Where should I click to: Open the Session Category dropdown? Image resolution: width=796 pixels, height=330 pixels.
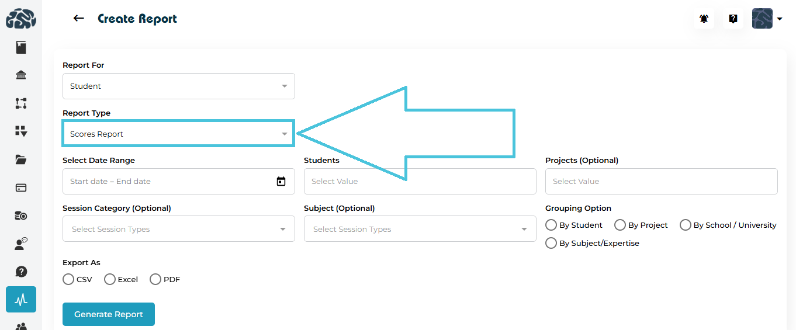tap(178, 229)
